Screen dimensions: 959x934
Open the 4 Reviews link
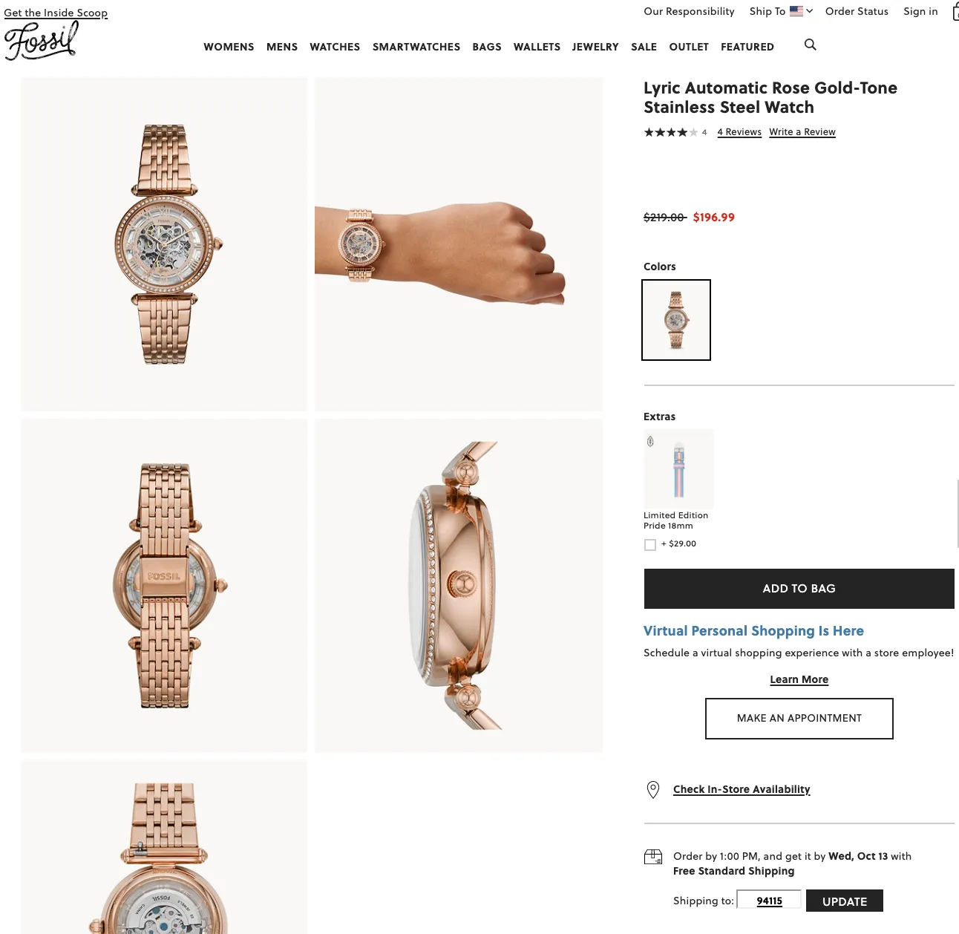739,132
